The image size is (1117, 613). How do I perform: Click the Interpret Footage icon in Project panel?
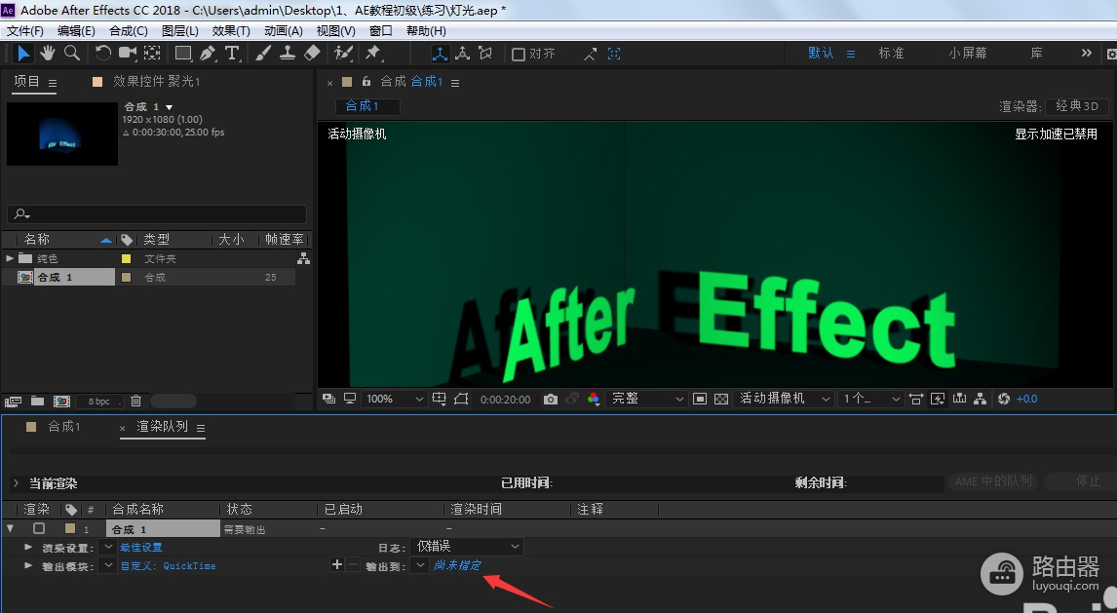tap(12, 401)
